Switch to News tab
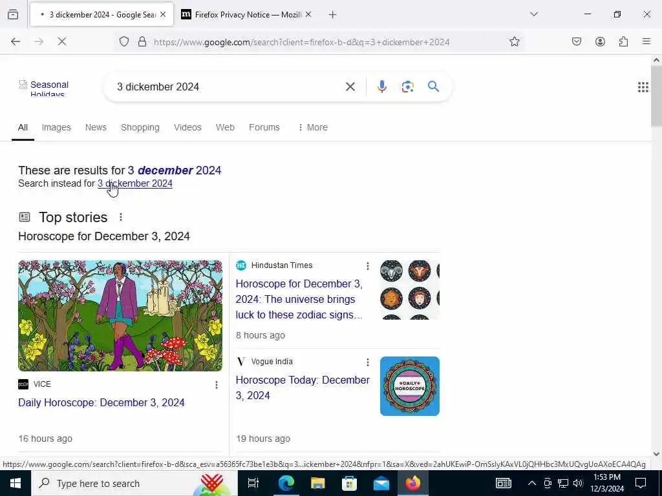This screenshot has width=662, height=496. 96,127
